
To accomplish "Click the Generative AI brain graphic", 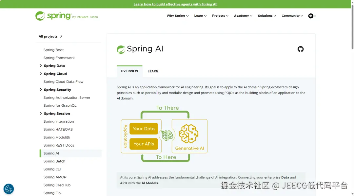I will 189,134.
